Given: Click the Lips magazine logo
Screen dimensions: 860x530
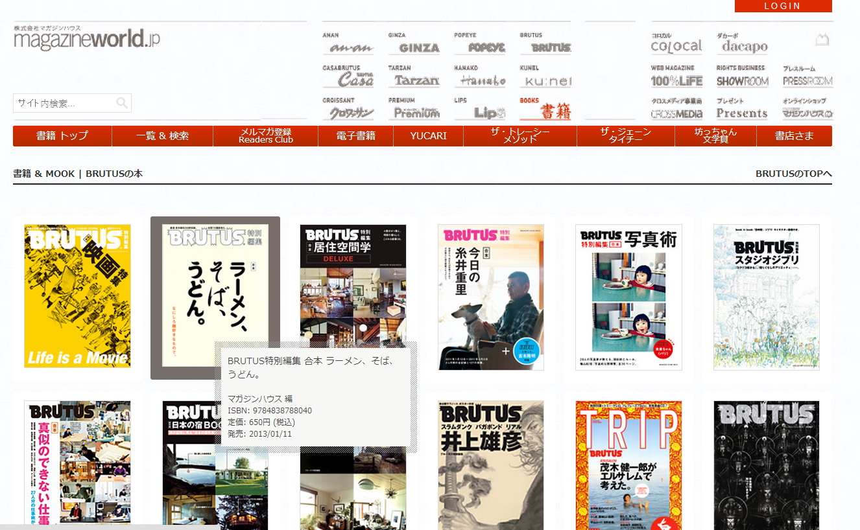Looking at the screenshot, I should click(480, 109).
